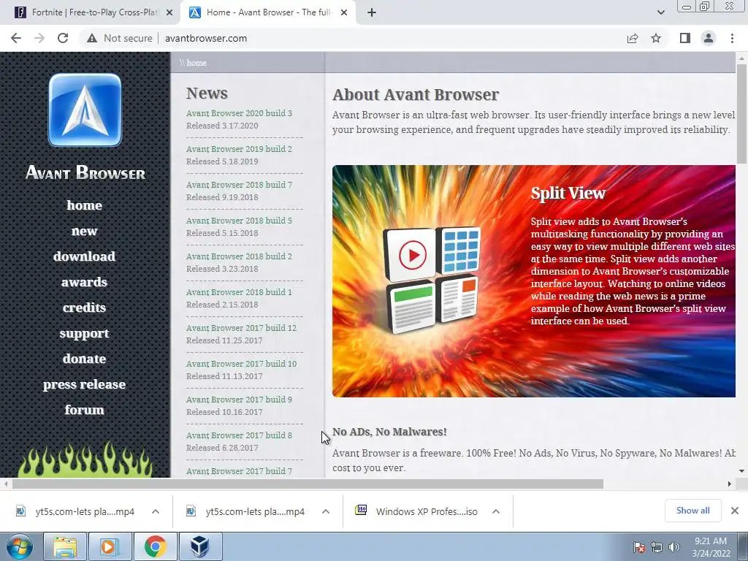Click the horizontal scrollbar thumb
748x561 pixels.
point(308,484)
